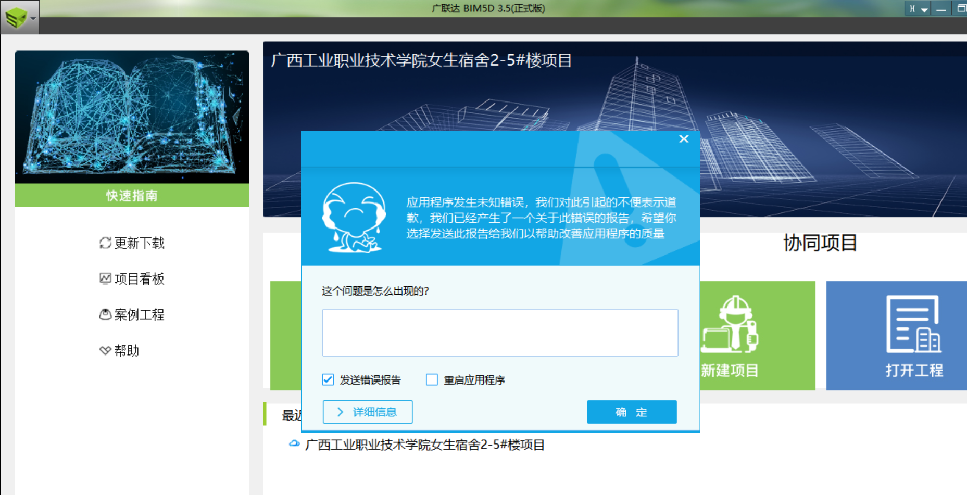Click the 更新下载 refresh icon
This screenshot has height=495, width=967.
pos(105,243)
